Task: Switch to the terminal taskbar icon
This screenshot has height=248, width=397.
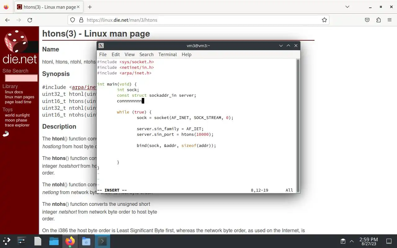Action: 102,241
